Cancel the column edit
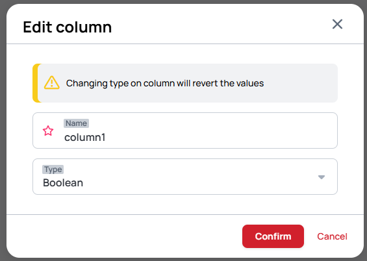 click(x=332, y=236)
